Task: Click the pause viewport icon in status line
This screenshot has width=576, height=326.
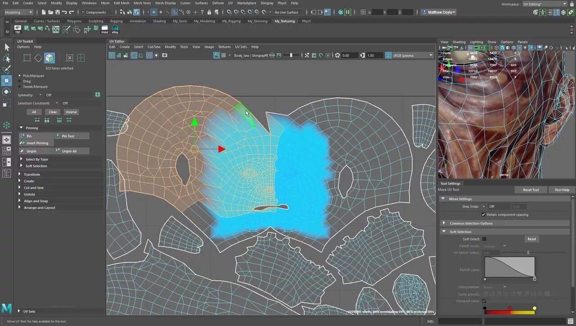Action: pos(348,12)
